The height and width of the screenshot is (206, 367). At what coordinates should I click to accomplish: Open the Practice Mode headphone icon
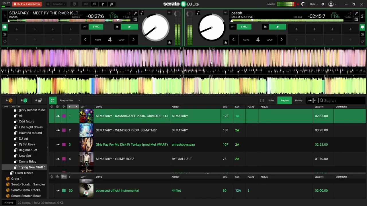pyautogui.click(x=112, y=4)
